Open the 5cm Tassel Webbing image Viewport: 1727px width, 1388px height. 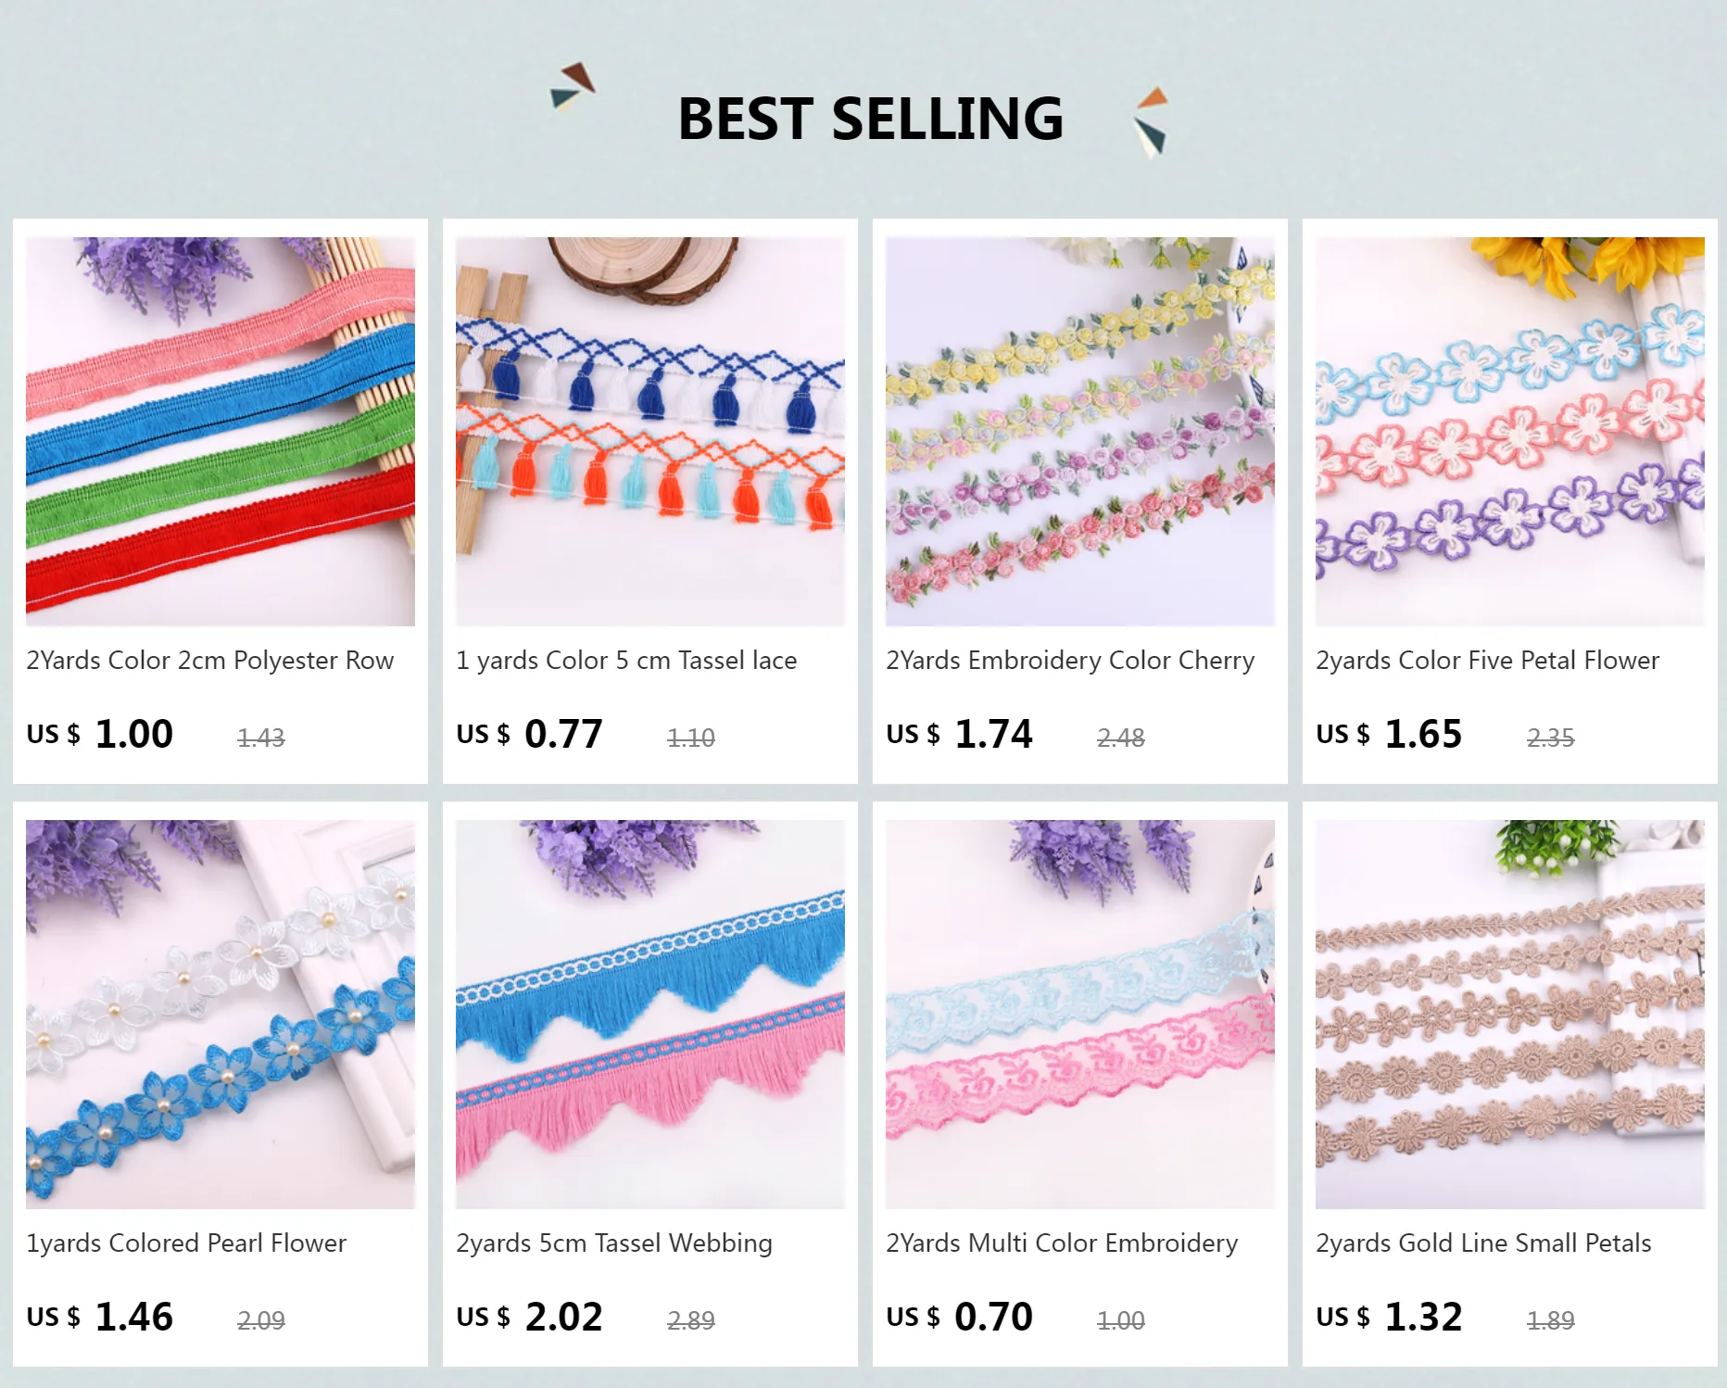click(x=650, y=1014)
